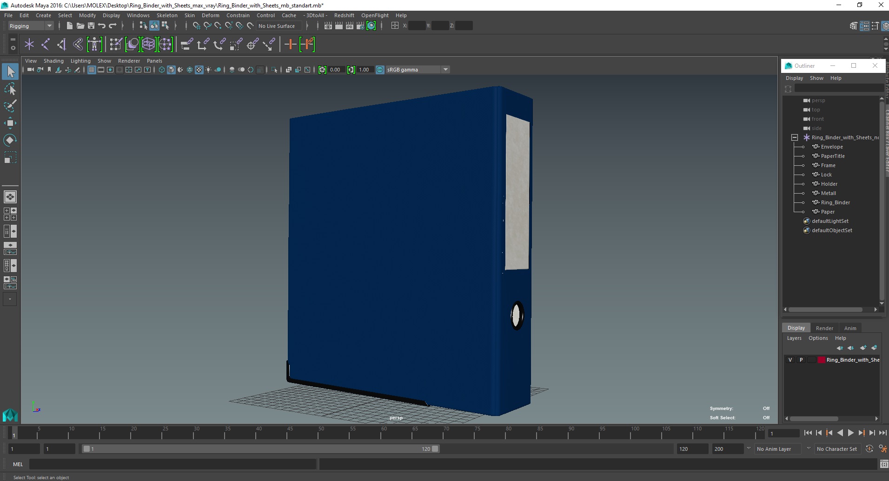Toggle snap to grids icon
The height and width of the screenshot is (481, 889).
click(197, 26)
